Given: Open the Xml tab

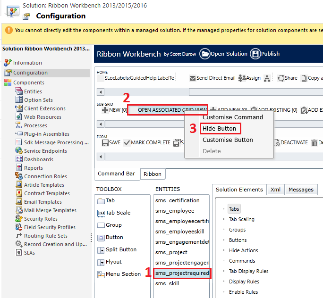Looking at the screenshot, I should (275, 190).
